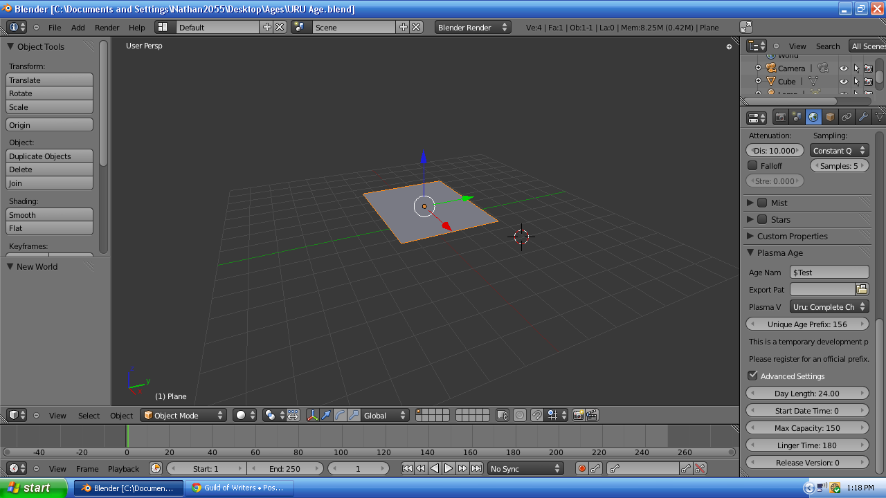Select the Rotate manipulator arc icon
Viewport: 886px width, 498px height.
[x=340, y=415]
